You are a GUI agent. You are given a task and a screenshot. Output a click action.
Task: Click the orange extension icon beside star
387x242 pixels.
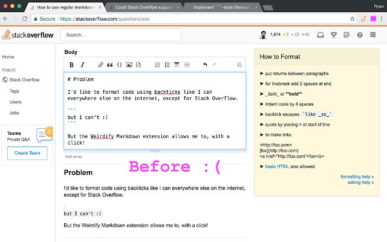[x=363, y=19]
